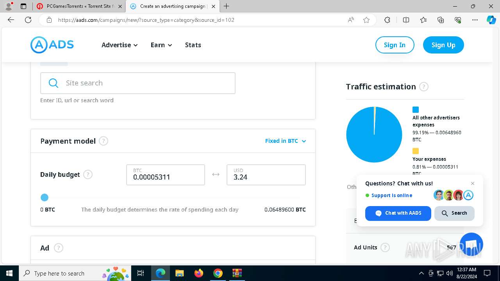
Task: Close the PCGamesTorrents tab
Action: [120, 6]
